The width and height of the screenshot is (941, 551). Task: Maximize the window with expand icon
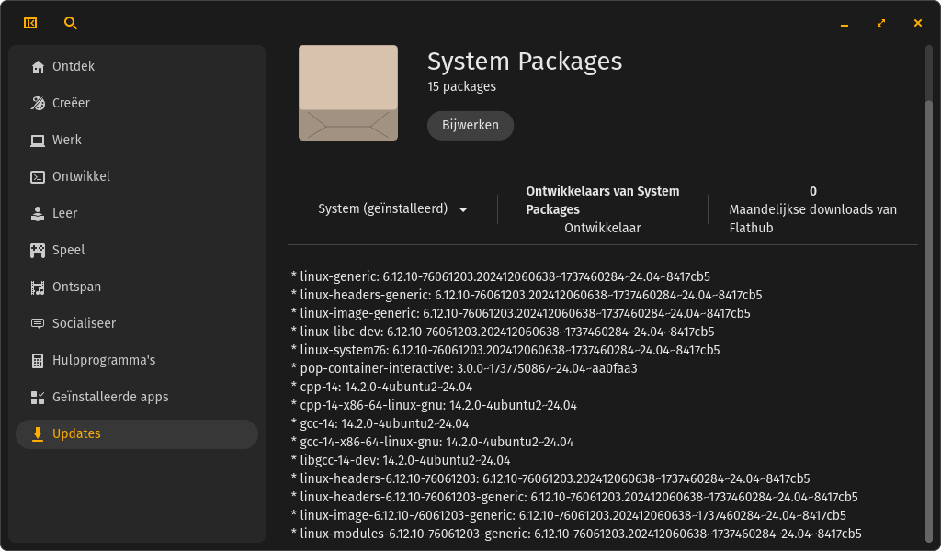[881, 23]
